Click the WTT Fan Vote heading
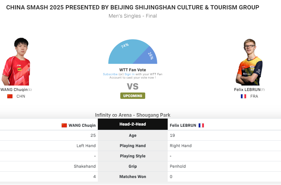The height and width of the screenshot is (185, 281). (x=133, y=70)
